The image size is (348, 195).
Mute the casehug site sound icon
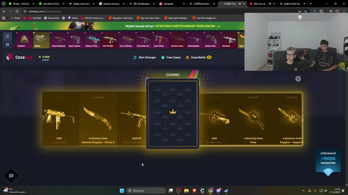click(300, 11)
